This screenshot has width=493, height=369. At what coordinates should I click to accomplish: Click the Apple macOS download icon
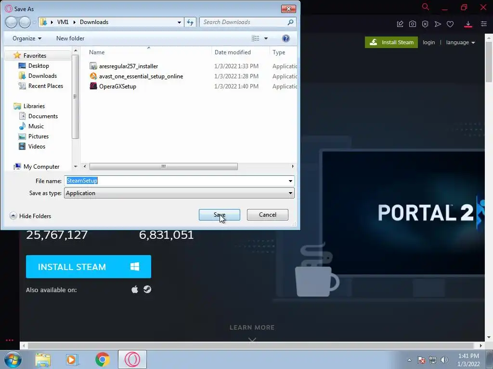point(135,289)
